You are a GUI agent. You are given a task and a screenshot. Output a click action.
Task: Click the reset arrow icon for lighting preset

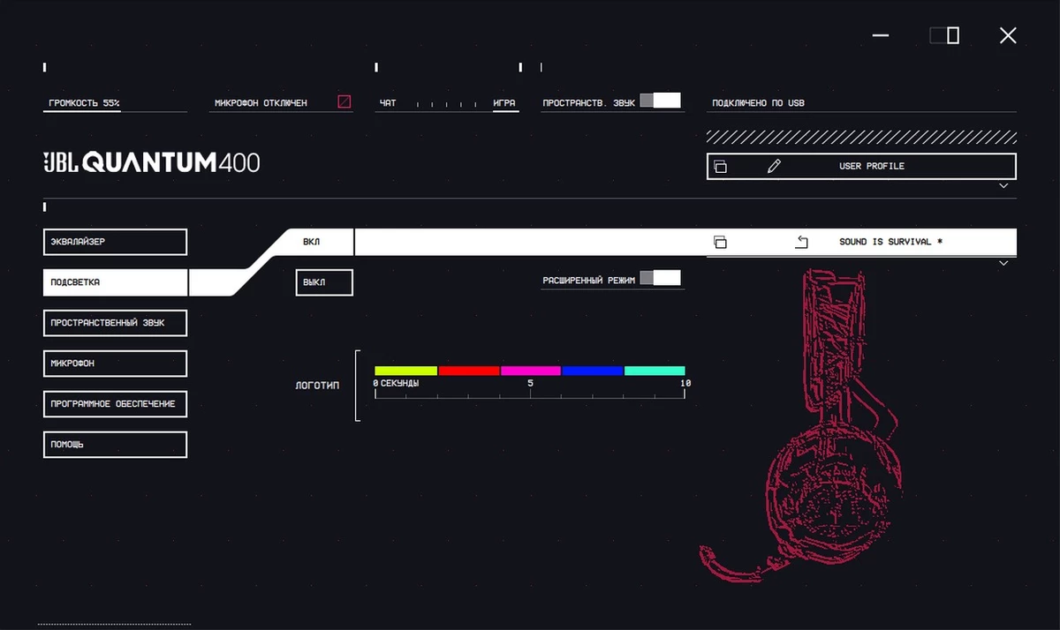click(801, 242)
